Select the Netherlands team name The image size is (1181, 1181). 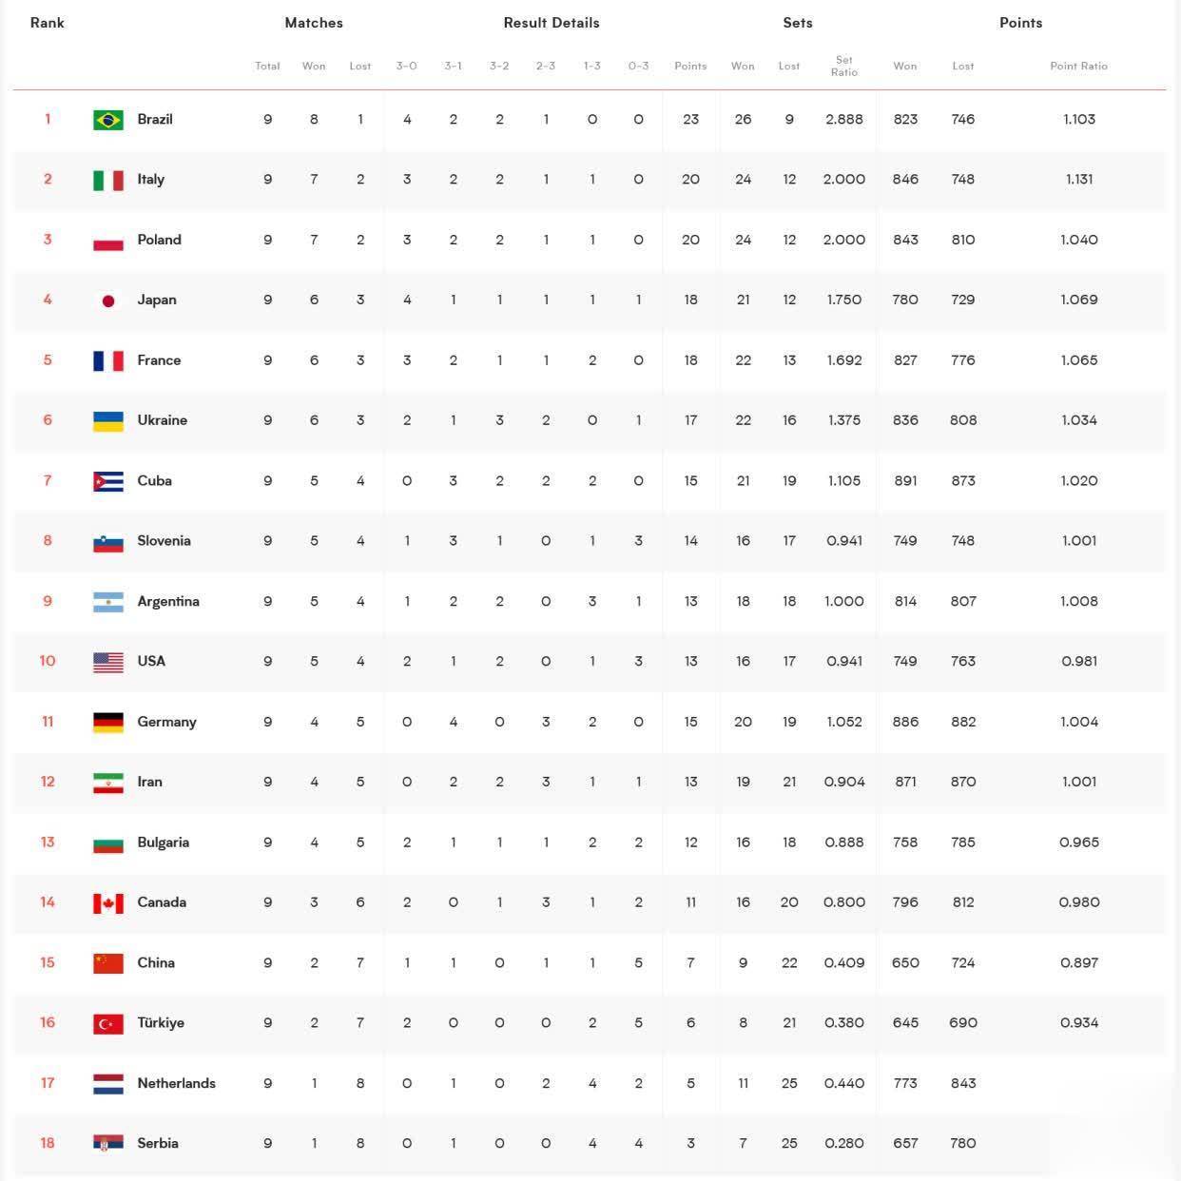[x=176, y=1083]
